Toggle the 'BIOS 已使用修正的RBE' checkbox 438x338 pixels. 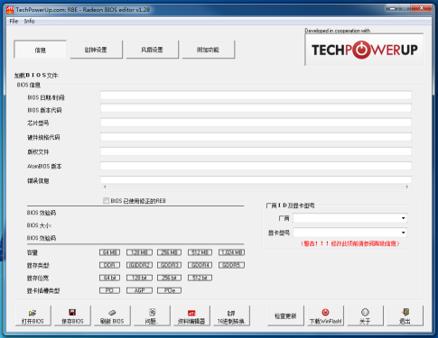point(106,201)
